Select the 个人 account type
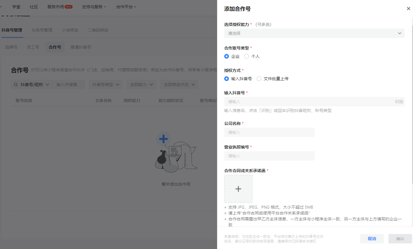The height and width of the screenshot is (249, 413). pyautogui.click(x=252, y=56)
